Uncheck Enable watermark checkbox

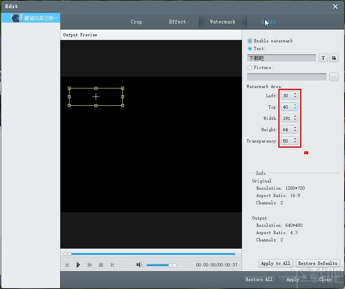[x=250, y=41]
